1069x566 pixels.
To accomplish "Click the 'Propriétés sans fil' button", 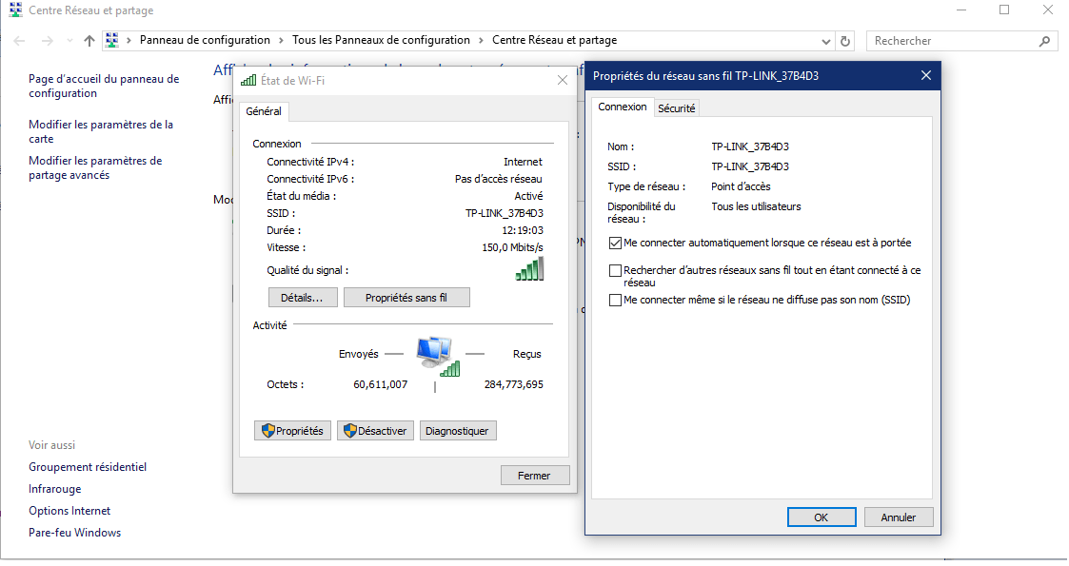I will tap(406, 298).
